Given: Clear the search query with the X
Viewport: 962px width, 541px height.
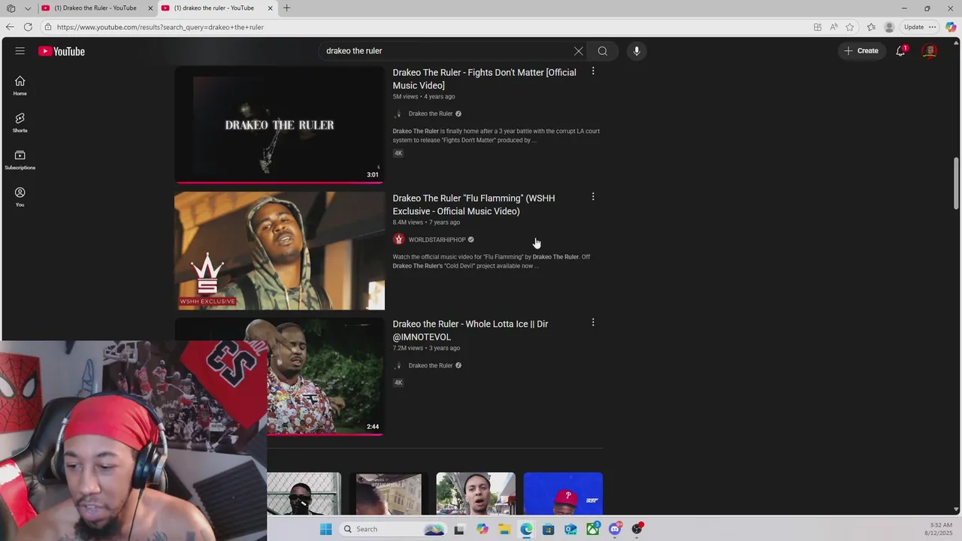Looking at the screenshot, I should [x=579, y=51].
